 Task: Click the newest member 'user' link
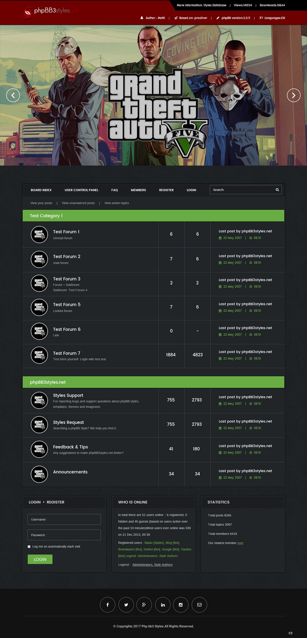[241, 543]
